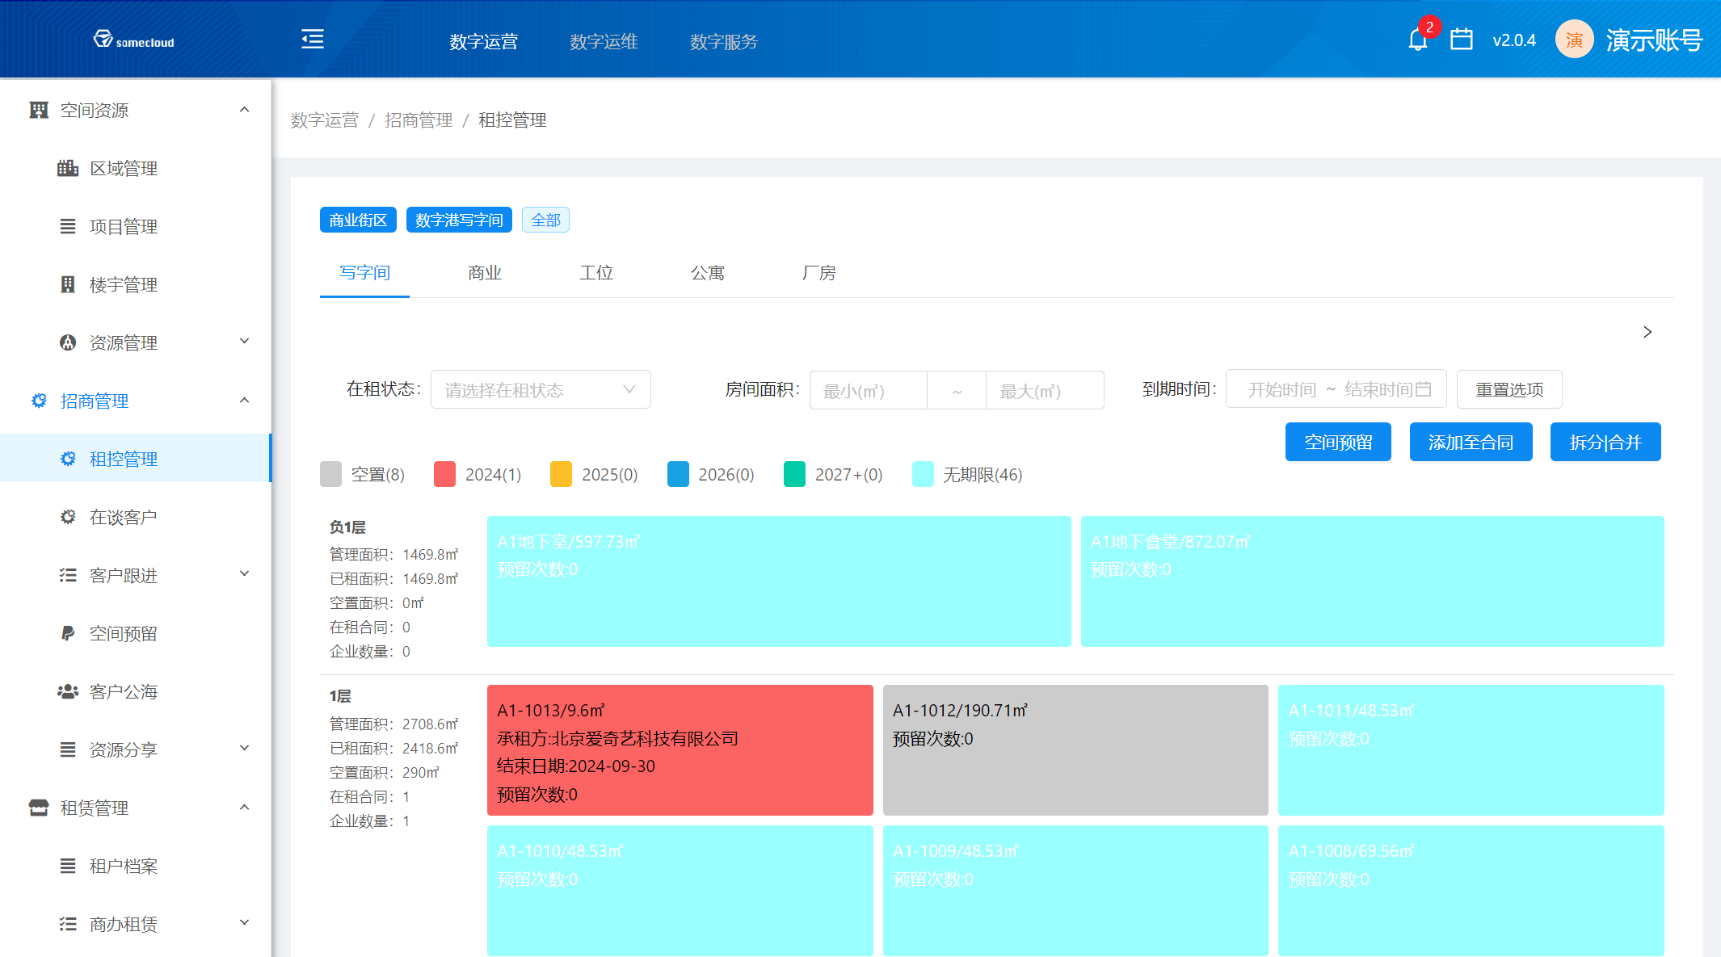
Task: Click the 拆分|合并 button
Action: 1605,442
